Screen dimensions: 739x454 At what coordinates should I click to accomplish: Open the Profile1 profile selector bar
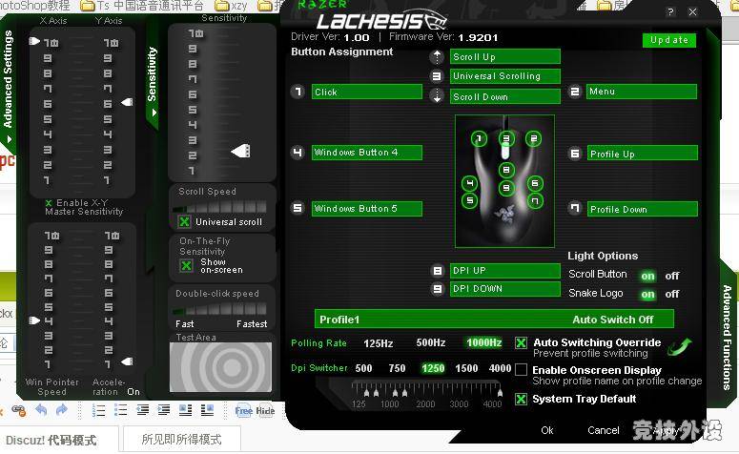pyautogui.click(x=494, y=320)
